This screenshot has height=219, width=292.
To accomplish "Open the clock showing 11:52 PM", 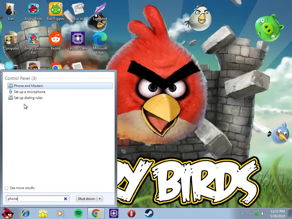I will point(277,214).
